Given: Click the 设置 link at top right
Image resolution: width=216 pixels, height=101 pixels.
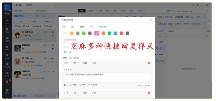Looking at the screenshot, I should [x=207, y=5].
